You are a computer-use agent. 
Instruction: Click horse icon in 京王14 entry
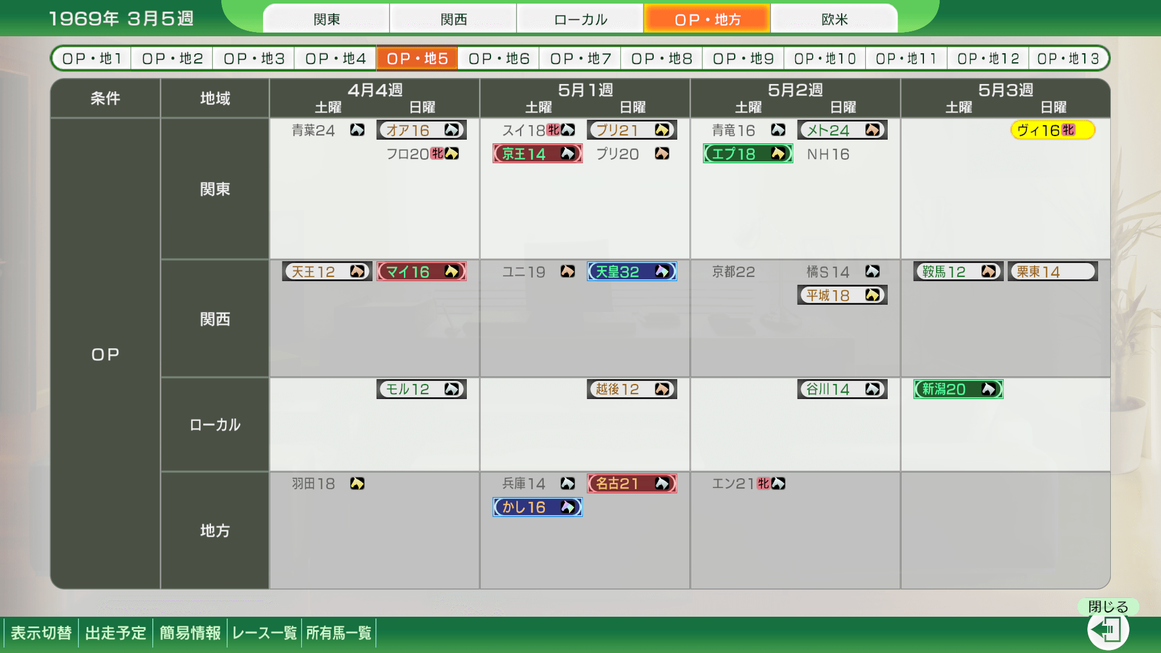567,154
